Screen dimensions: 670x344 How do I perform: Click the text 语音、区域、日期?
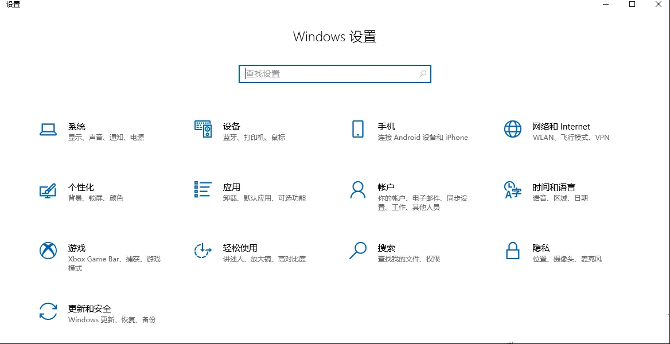pyautogui.click(x=560, y=198)
